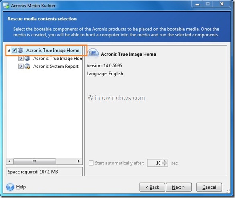Screen dimensions: 235x198
Task: Click the left scroll arrow of component tree
Action: [x=10, y=161]
